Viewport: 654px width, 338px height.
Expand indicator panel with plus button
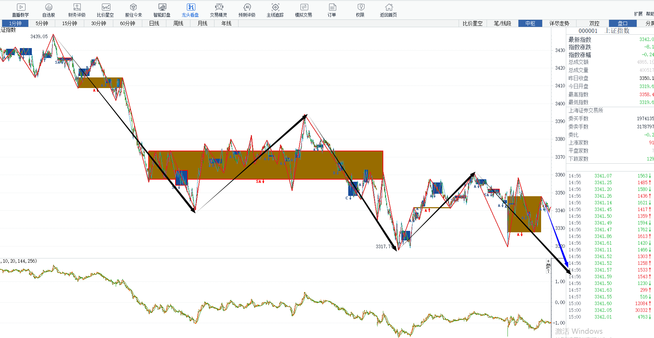point(548,261)
